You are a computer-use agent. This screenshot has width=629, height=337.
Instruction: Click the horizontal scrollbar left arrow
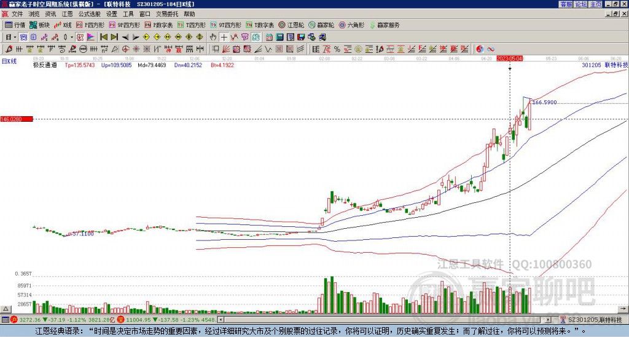[x=221, y=320]
